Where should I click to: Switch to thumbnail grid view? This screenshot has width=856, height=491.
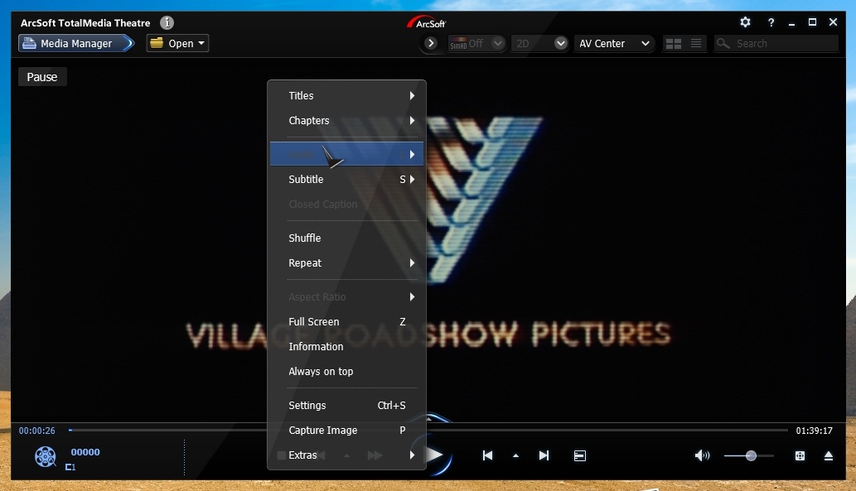(x=674, y=44)
